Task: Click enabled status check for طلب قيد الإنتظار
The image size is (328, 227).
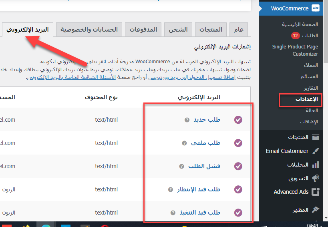Action: (x=238, y=189)
